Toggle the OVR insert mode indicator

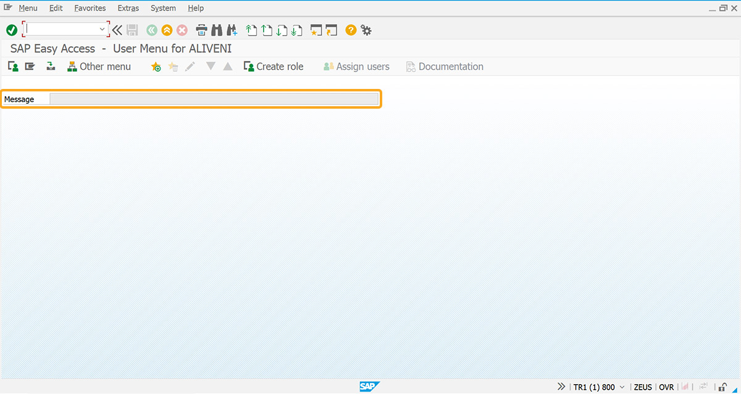(666, 387)
